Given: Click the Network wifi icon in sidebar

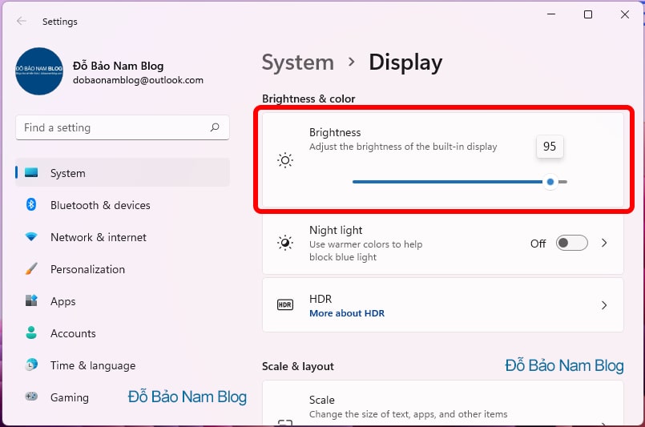Looking at the screenshot, I should pos(31,236).
